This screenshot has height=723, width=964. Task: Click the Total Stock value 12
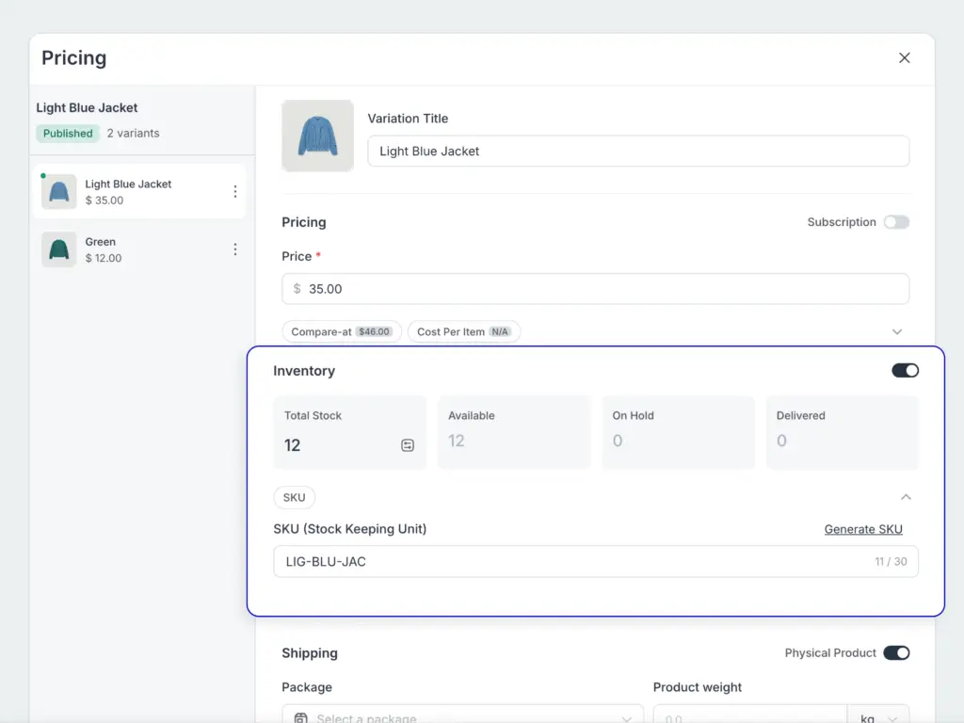pyautogui.click(x=292, y=445)
